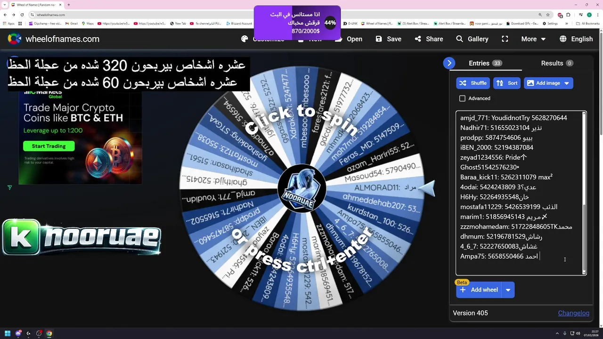Open Add image dropdown
The image size is (603, 339).
coord(548,83)
